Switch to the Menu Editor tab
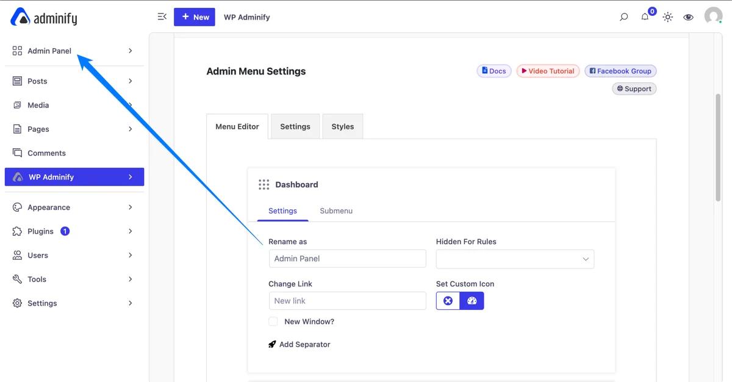The height and width of the screenshot is (382, 732). (237, 126)
